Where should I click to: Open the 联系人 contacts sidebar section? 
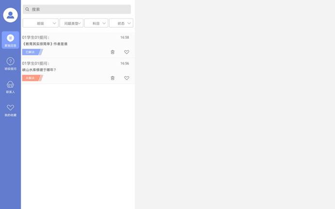tap(10, 87)
